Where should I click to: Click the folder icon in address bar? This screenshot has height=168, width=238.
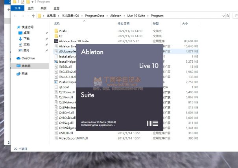[x=39, y=16]
